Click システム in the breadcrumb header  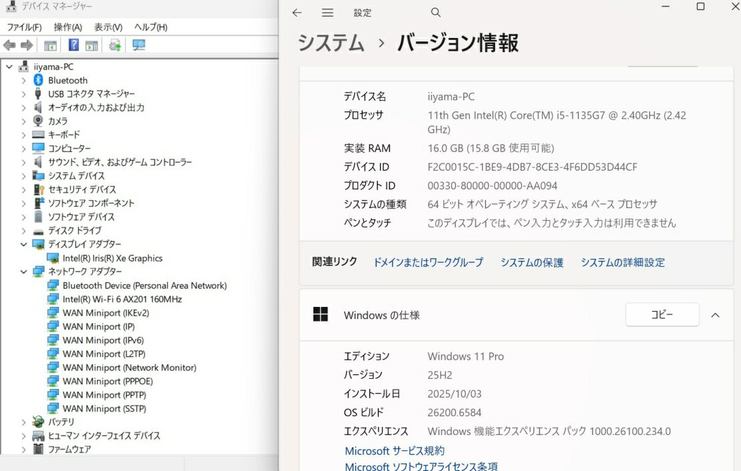[x=331, y=43]
